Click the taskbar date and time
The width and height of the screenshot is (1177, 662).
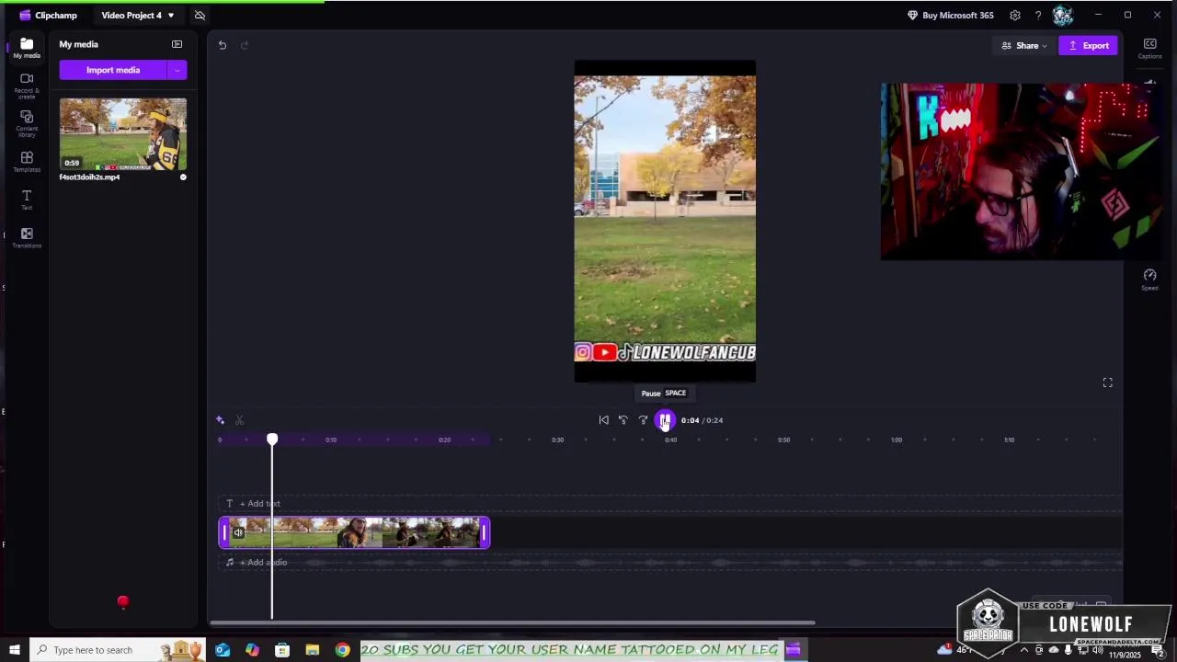pyautogui.click(x=1124, y=650)
